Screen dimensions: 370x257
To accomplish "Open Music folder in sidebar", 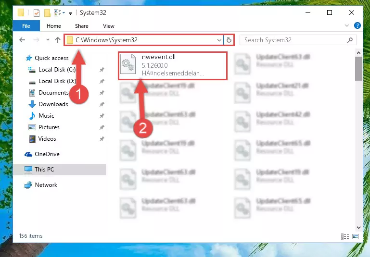I will (41, 116).
